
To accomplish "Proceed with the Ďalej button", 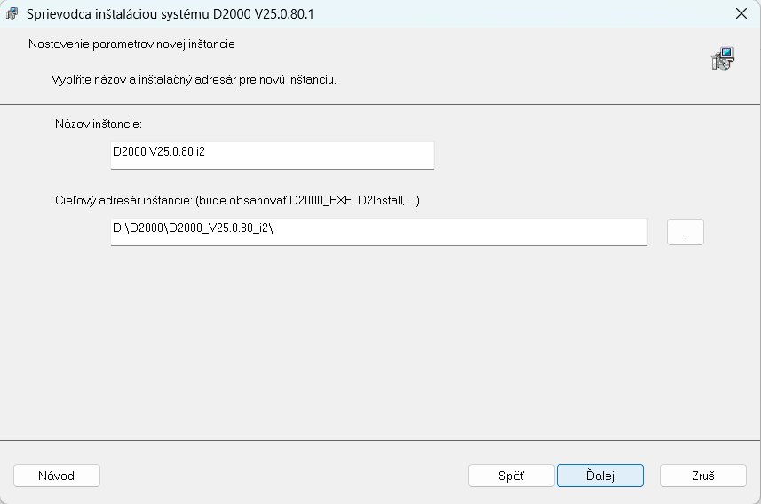I will point(600,476).
